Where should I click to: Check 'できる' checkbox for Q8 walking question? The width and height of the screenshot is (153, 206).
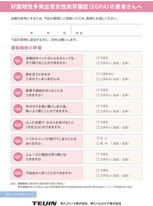(98, 170)
